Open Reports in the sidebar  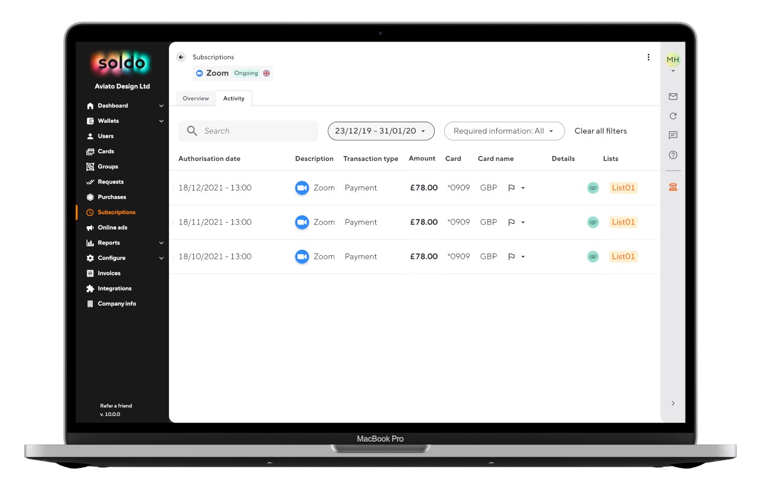point(109,243)
